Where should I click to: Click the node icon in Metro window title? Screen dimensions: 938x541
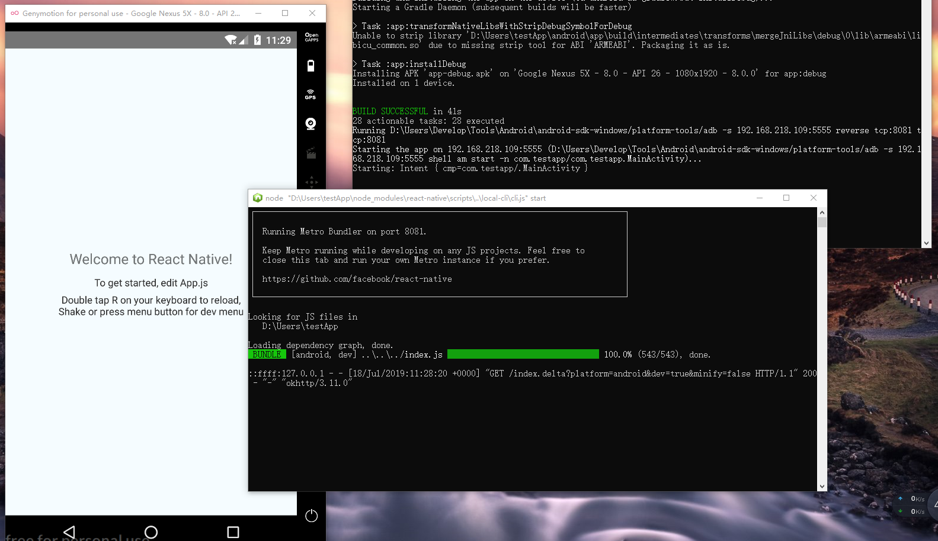coord(257,198)
